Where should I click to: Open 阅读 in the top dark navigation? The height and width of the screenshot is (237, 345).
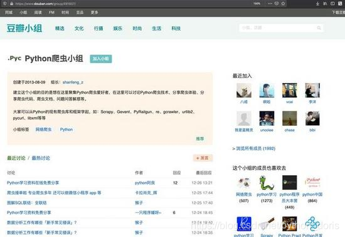(x=38, y=13)
